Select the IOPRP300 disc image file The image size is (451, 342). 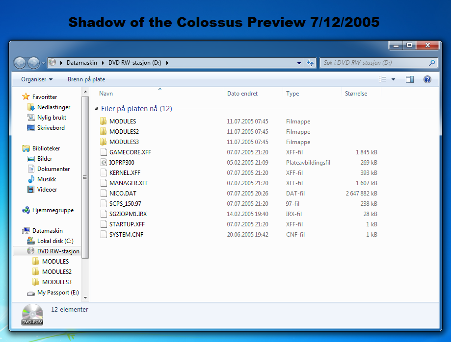pyautogui.click(x=122, y=163)
